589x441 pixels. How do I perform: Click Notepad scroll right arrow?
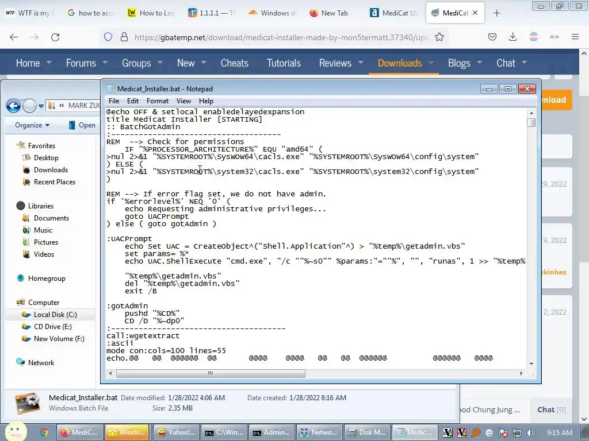(521, 373)
